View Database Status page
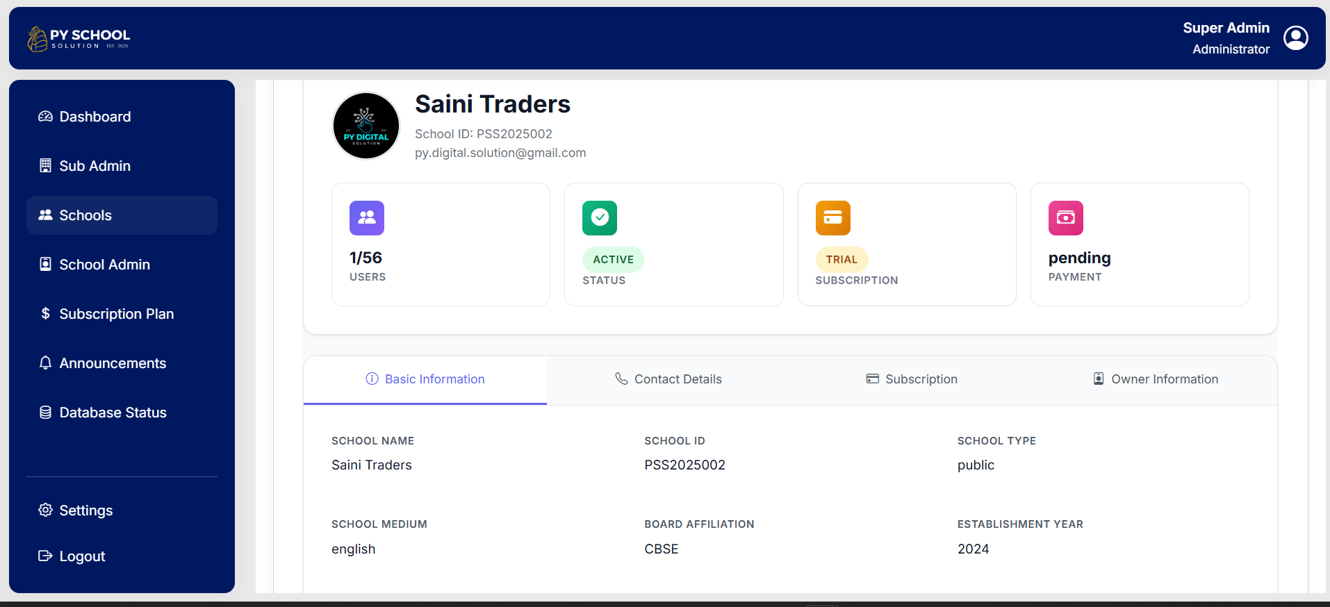 [122, 413]
